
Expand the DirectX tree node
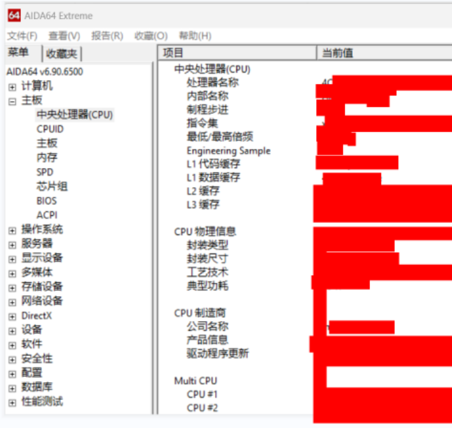click(12, 317)
